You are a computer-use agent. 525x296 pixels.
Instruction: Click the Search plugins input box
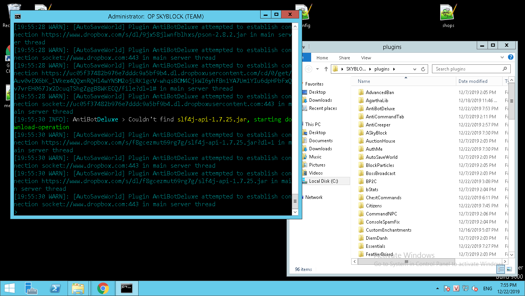coord(467,69)
